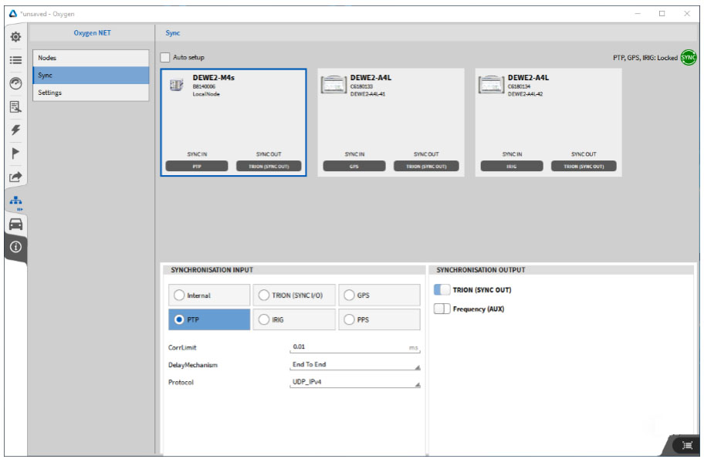Switch to the Nodes menu item

coord(90,58)
